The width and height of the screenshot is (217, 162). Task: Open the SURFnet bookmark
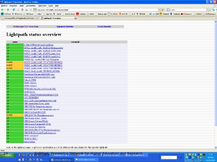click(x=6, y=14)
